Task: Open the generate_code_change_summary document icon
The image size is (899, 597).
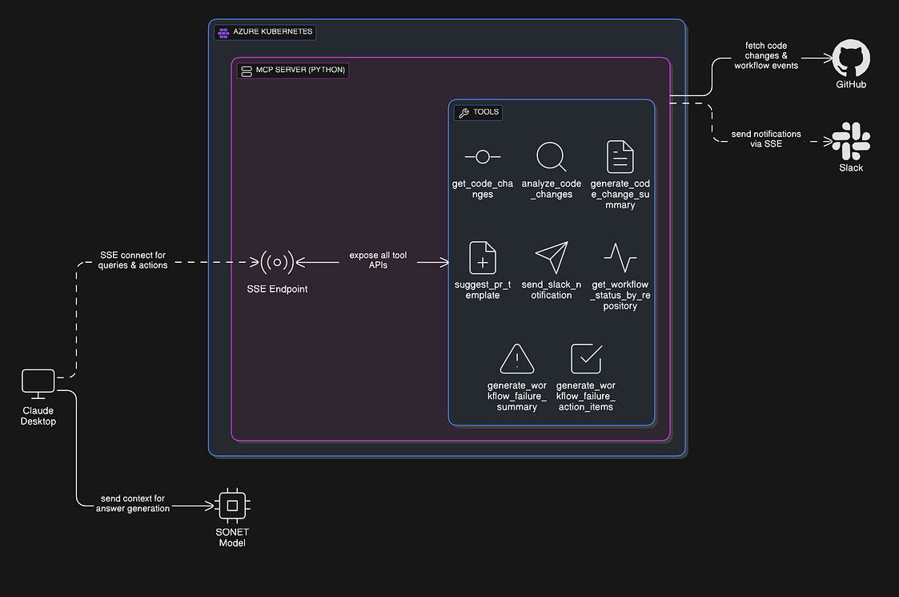Action: (620, 157)
